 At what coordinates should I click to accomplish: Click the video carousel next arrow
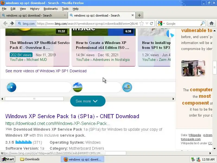coord(170,34)
